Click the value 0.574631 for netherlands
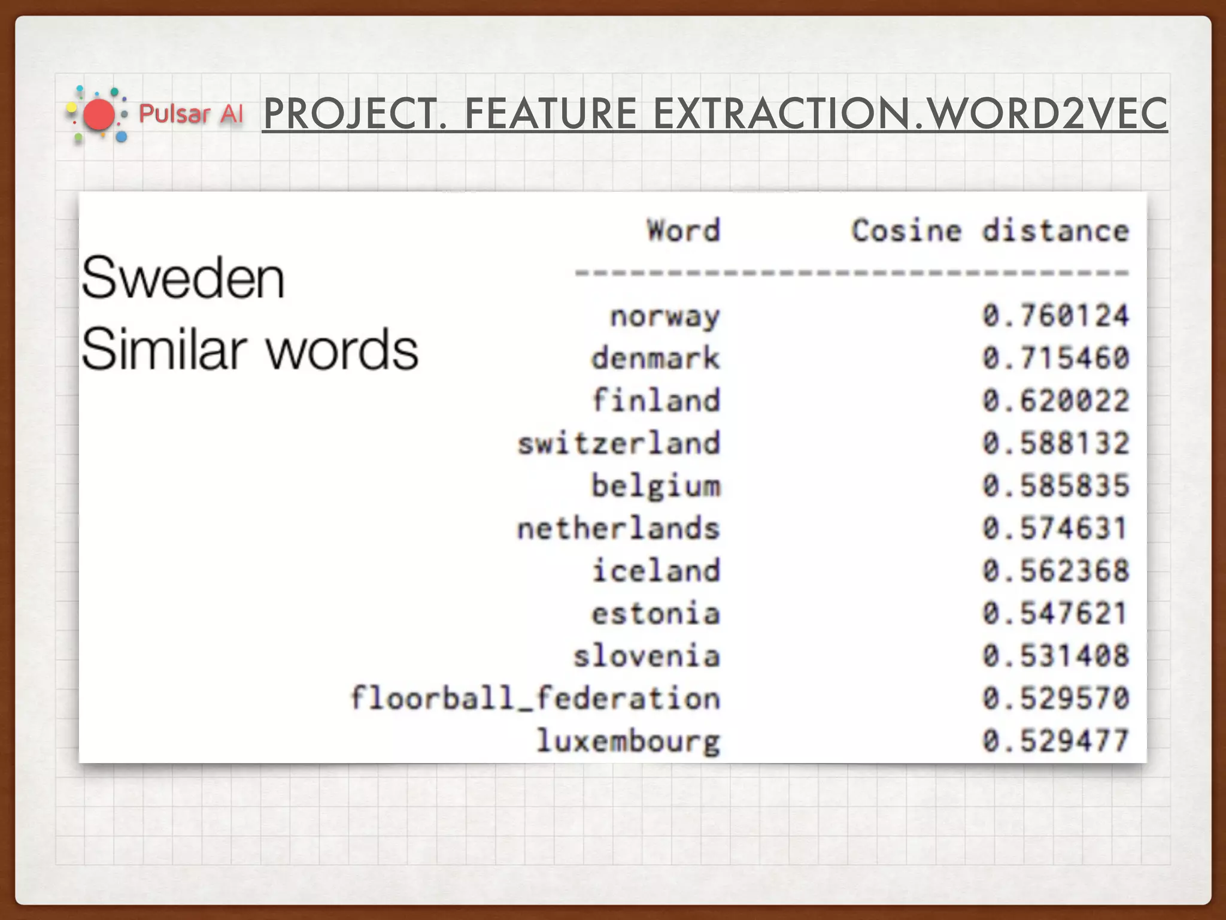This screenshot has height=920, width=1226. click(x=1056, y=528)
